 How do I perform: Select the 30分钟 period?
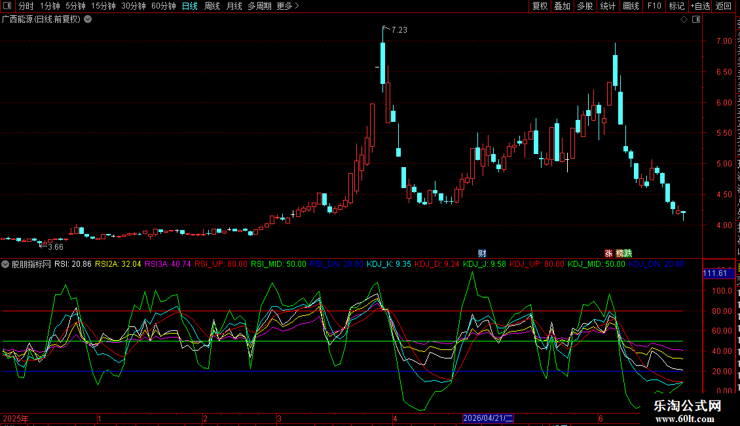point(134,6)
